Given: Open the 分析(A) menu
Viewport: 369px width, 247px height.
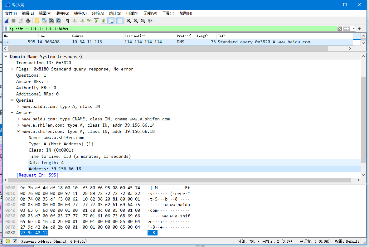Looking at the screenshot, I should point(98,13).
